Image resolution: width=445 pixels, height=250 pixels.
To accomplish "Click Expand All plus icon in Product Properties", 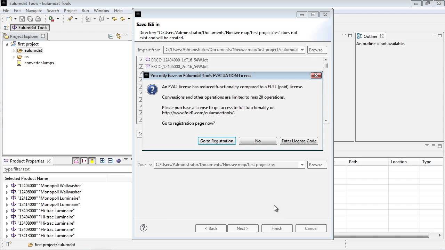I will [x=103, y=161].
